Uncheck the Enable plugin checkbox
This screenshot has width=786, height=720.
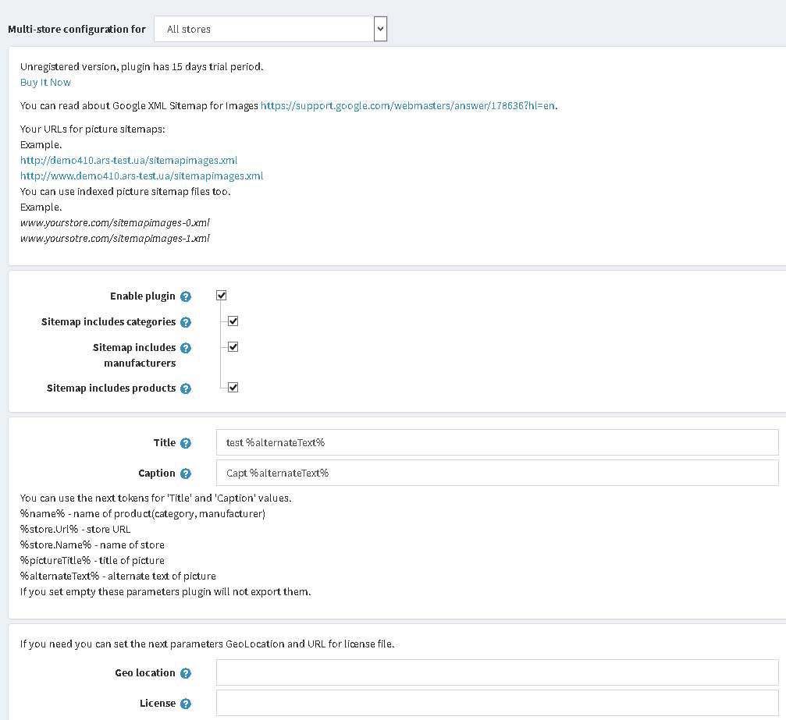[x=222, y=296]
